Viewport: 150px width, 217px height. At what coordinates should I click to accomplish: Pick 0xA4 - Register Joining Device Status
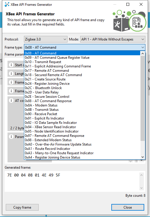[82, 157]
